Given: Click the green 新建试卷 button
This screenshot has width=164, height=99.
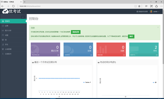Looking at the screenshot, I should (x=76, y=32).
